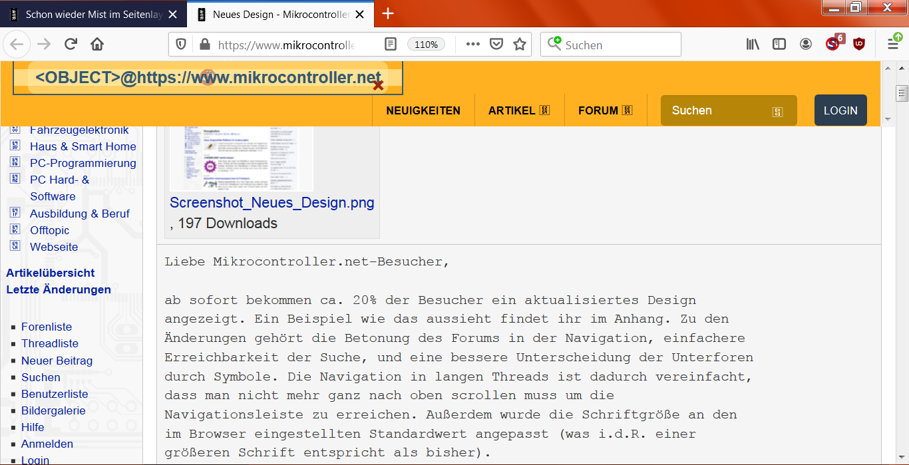Open the Offtopic forum link
Image resolution: width=909 pixels, height=465 pixels.
point(50,230)
